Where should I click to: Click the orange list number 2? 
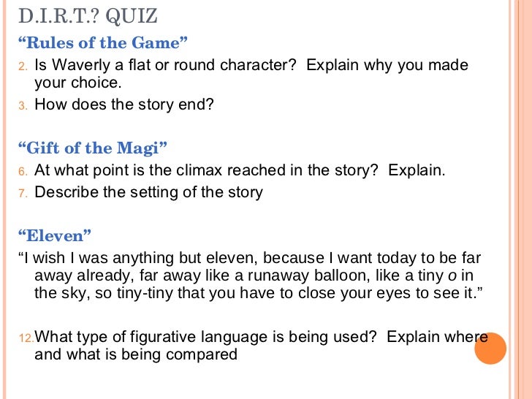[x=23, y=66]
